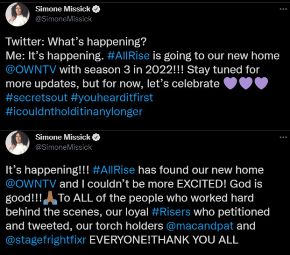Open #AllRise hashtag in first tweet

pos(128,56)
